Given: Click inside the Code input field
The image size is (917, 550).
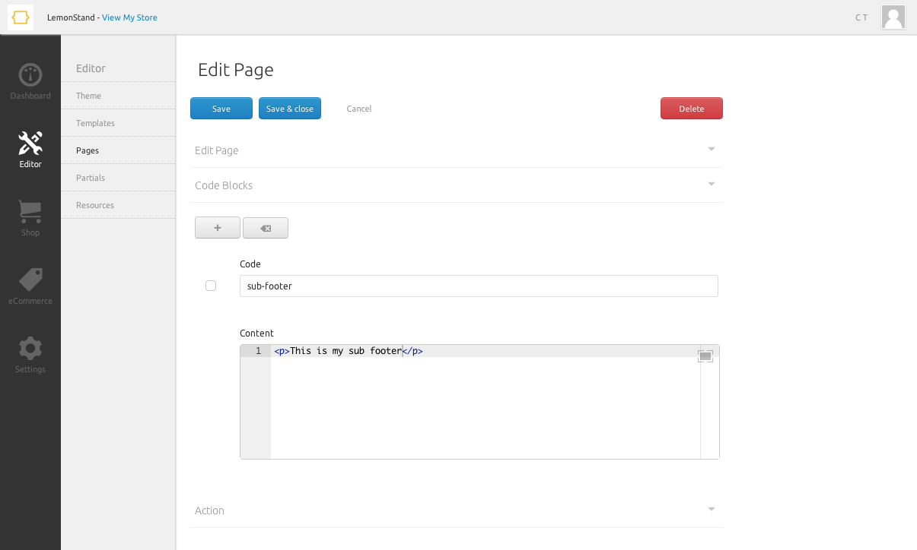Looking at the screenshot, I should point(479,286).
